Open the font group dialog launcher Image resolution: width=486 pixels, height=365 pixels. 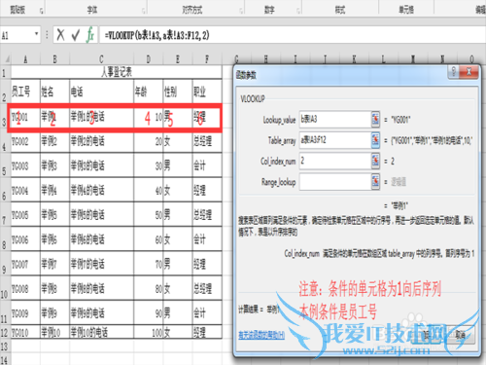[143, 11]
